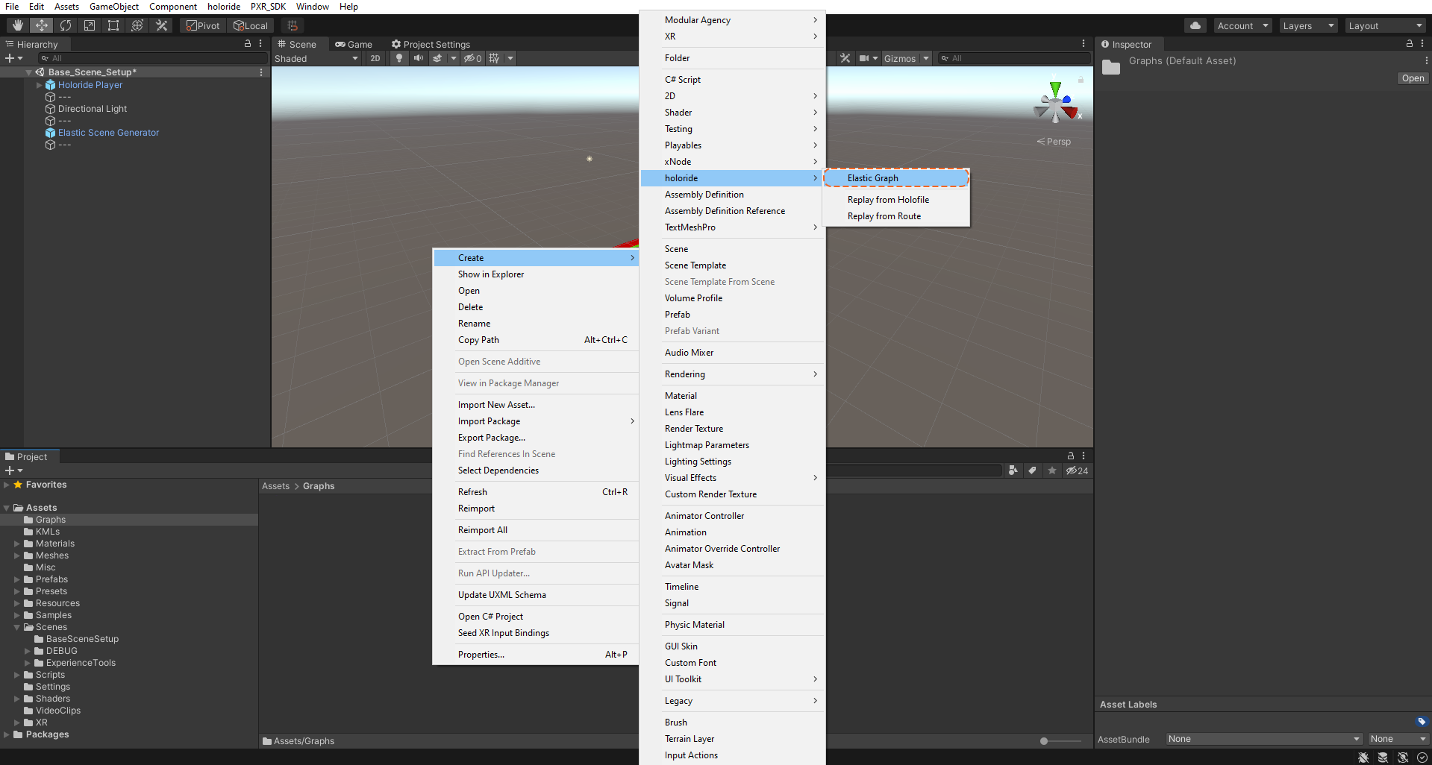Filter project search by label tag icon
Image resolution: width=1432 pixels, height=765 pixels.
pos(1032,470)
